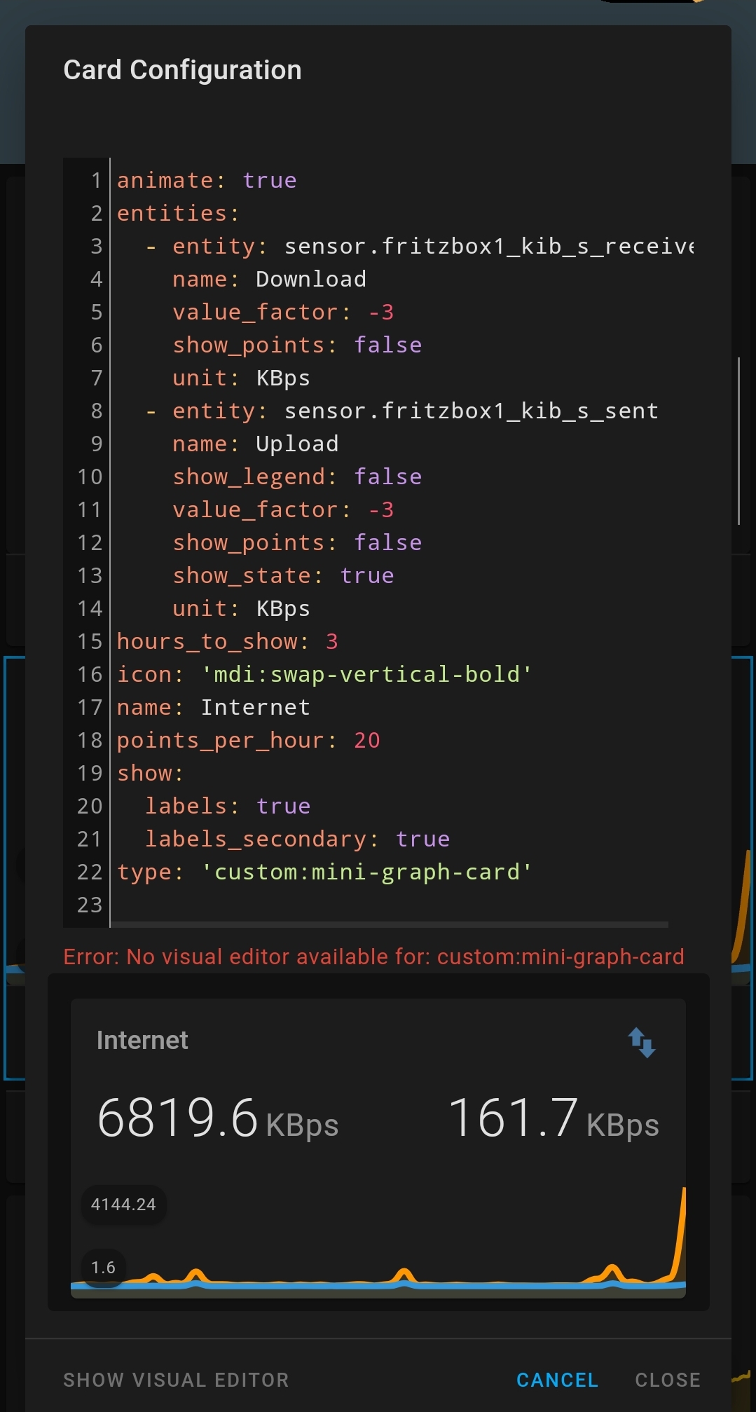Screen dimensions: 756x1412
Task: Click SHOW VISUAL EDITOR
Action: pyautogui.click(x=175, y=1379)
